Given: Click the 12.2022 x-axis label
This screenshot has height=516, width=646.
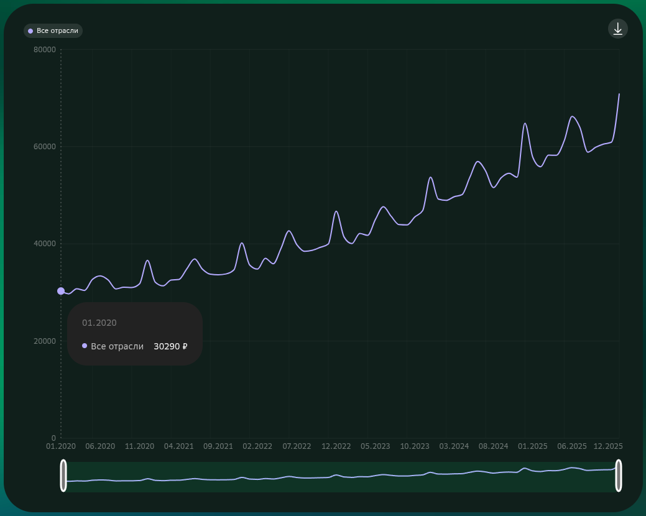Looking at the screenshot, I should tap(336, 446).
